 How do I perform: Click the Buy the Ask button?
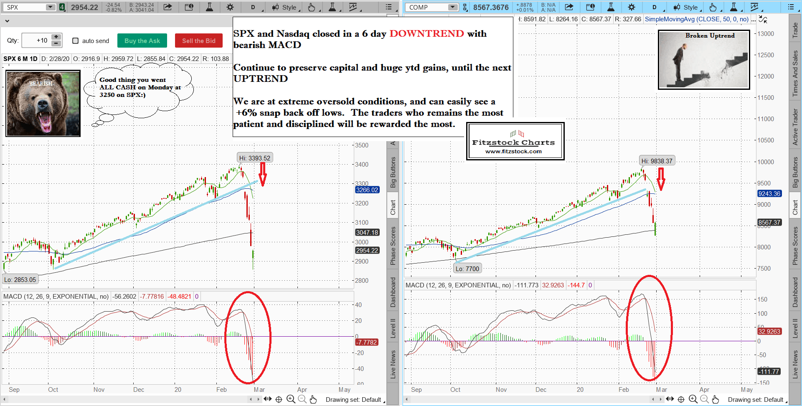142,41
